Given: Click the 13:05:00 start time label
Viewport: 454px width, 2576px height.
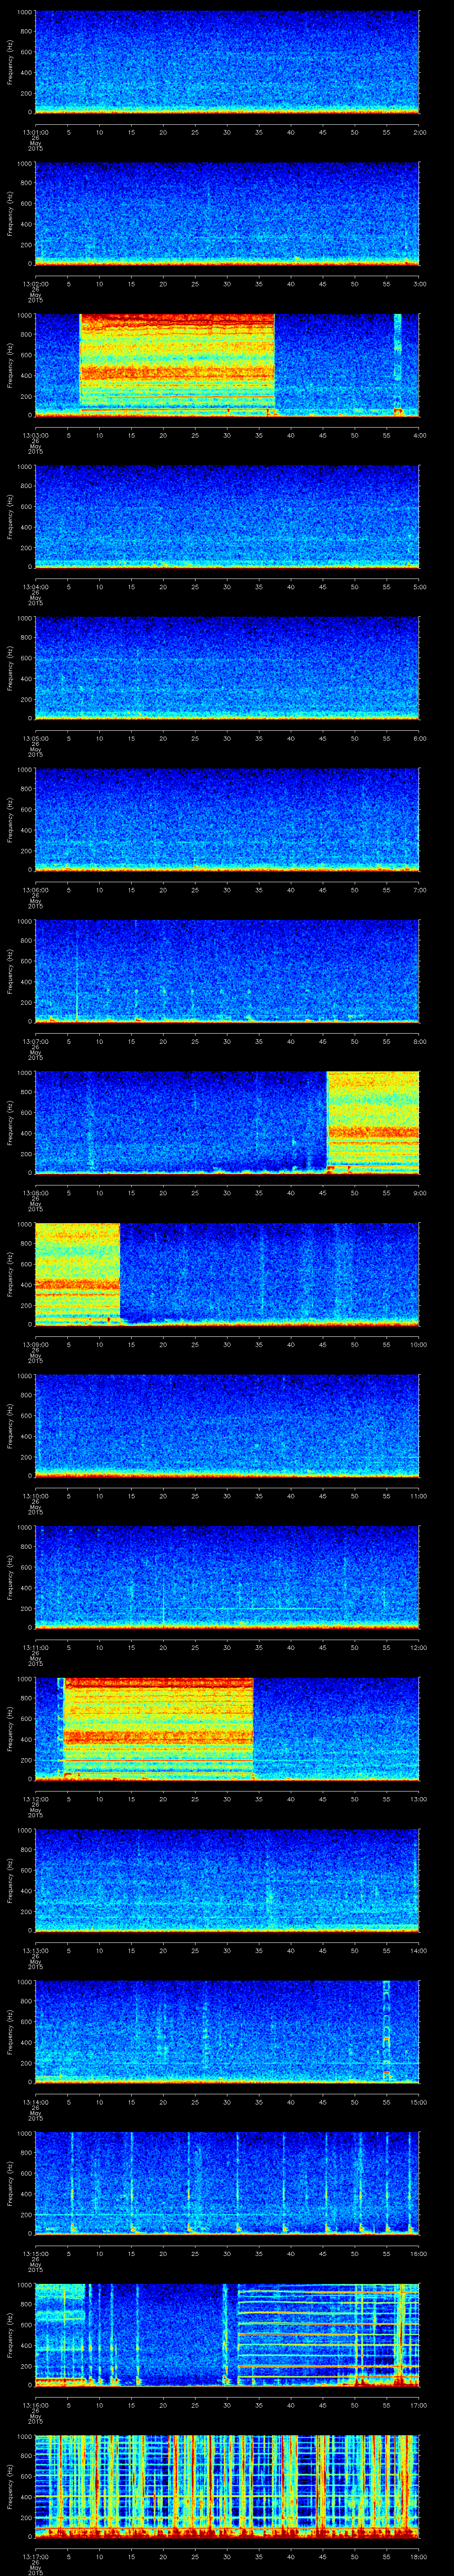Looking at the screenshot, I should (x=35, y=738).
